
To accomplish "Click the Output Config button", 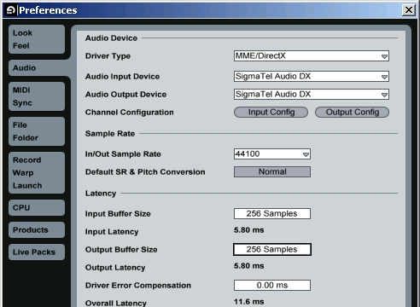I will click(x=352, y=113).
